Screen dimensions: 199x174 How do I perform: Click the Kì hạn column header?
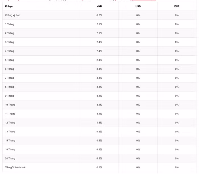pos(9,6)
